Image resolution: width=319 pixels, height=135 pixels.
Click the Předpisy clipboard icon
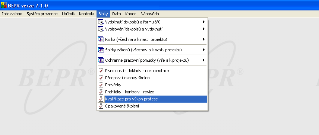point(101,78)
